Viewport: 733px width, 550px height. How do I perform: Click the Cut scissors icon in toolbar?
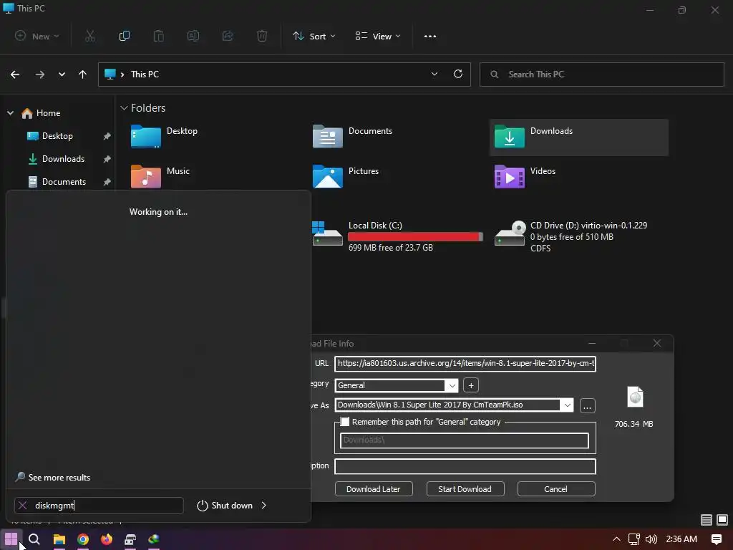[x=90, y=36]
